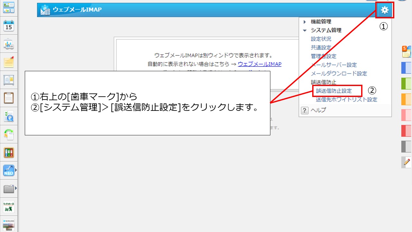Open the colored binders cabinet icon
The width and height of the screenshot is (412, 232).
pyautogui.click(x=9, y=152)
